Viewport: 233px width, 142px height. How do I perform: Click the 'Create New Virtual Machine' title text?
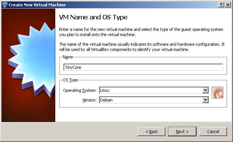pyautogui.click(x=37, y=5)
